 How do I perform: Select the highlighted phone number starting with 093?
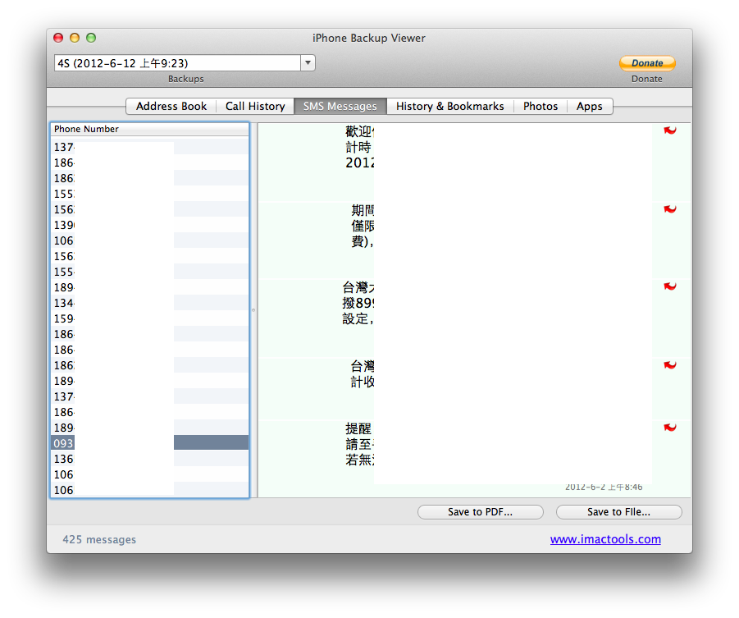pos(149,443)
